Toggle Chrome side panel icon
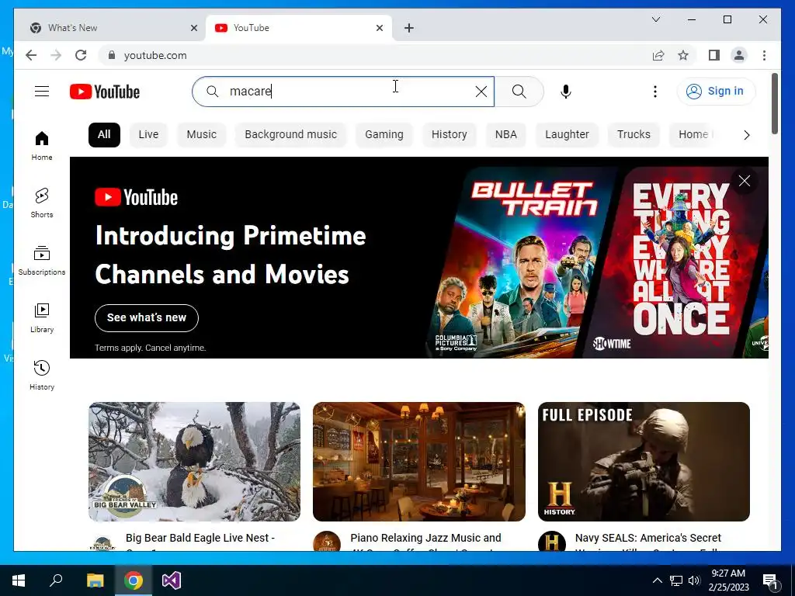Viewport: 795px width, 596px height. coord(714,55)
